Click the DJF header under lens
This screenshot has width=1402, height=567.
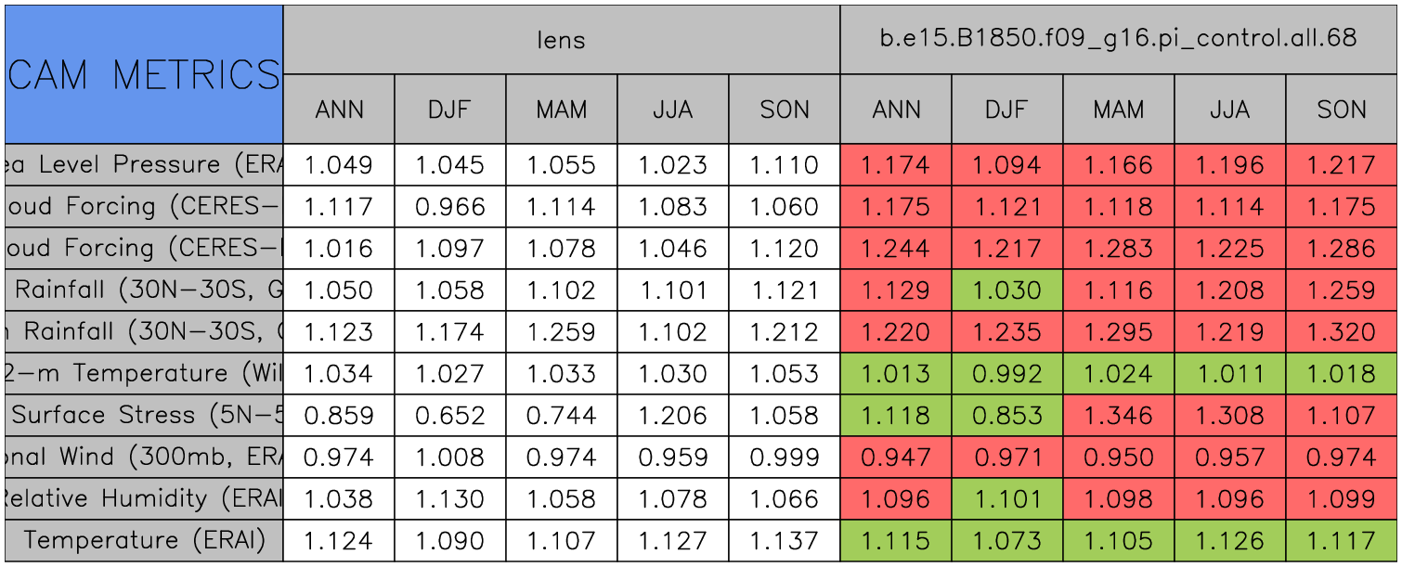(449, 110)
